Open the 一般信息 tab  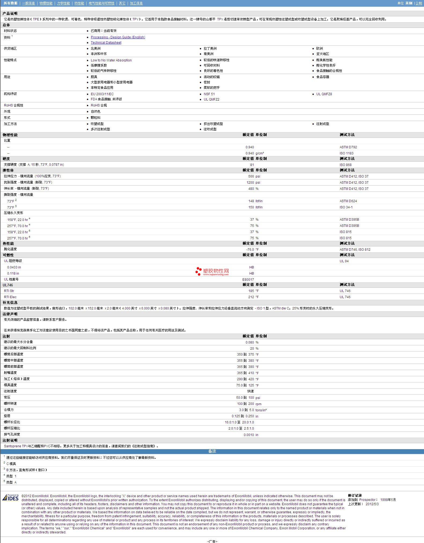[28, 3]
